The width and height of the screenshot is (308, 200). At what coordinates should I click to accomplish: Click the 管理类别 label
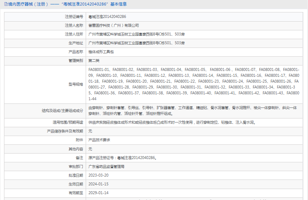76,61
